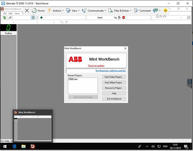This screenshot has width=193, height=151.
Task: Click the Mint WorkBench taskbar icon
Action: pos(33,146)
